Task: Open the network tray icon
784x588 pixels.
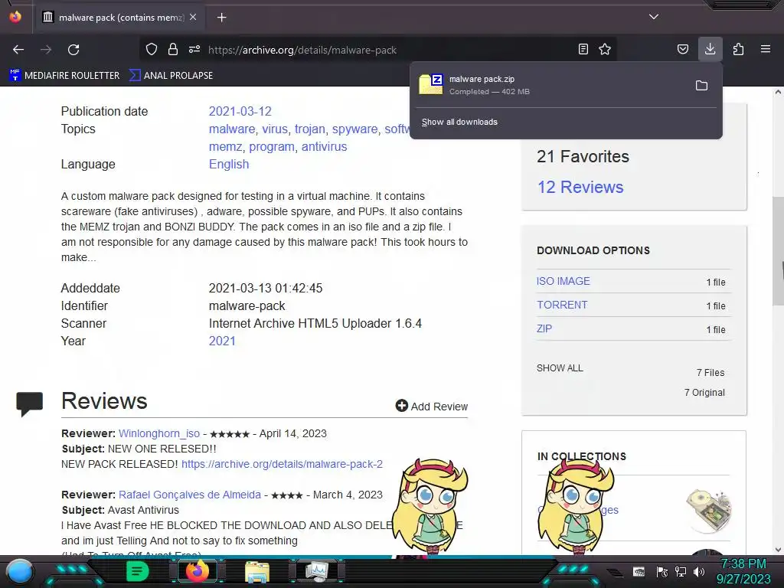Action: point(680,571)
